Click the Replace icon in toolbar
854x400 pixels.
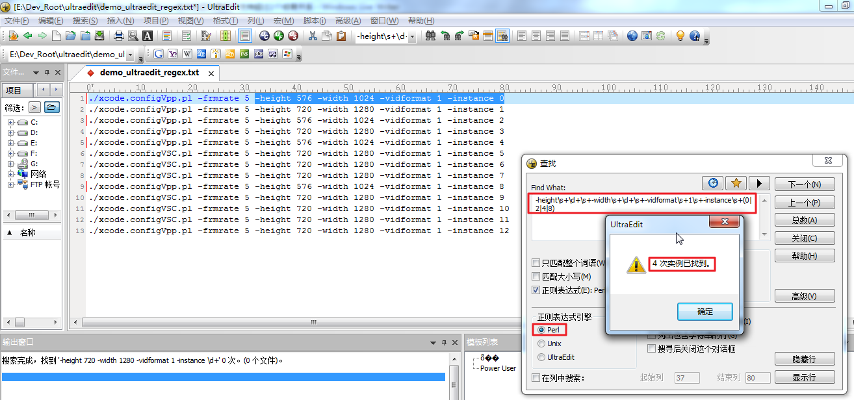474,36
